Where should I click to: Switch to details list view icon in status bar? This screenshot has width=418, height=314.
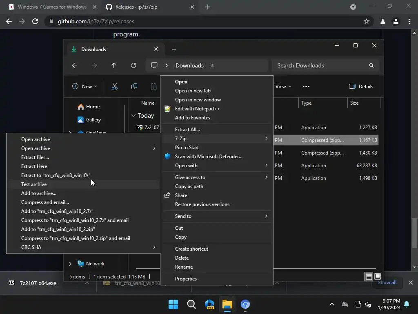click(369, 277)
